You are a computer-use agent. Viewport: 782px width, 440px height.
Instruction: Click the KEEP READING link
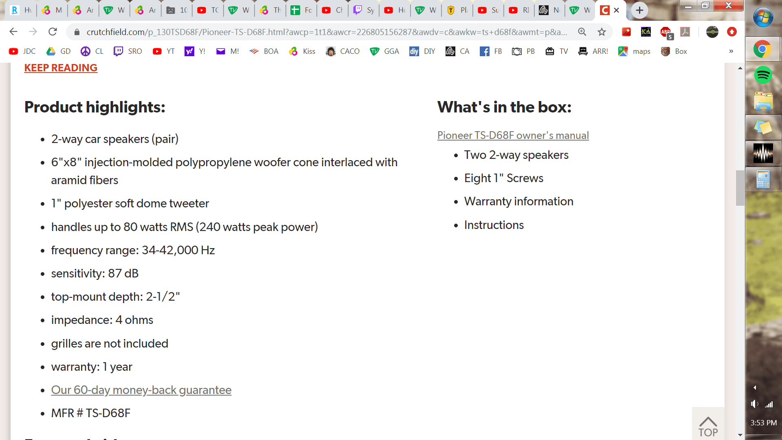61,68
